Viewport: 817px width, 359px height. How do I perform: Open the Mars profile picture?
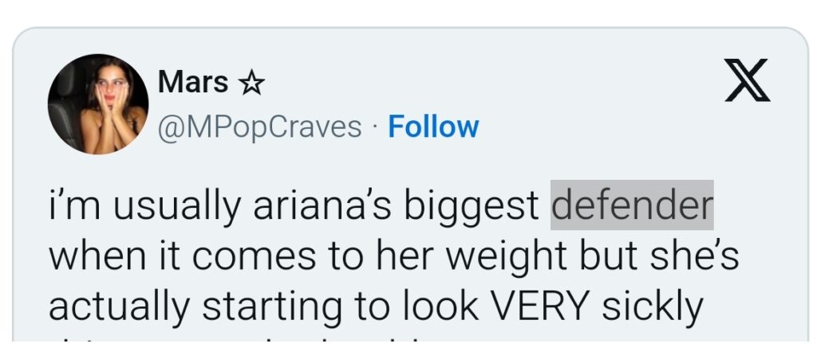point(98,104)
